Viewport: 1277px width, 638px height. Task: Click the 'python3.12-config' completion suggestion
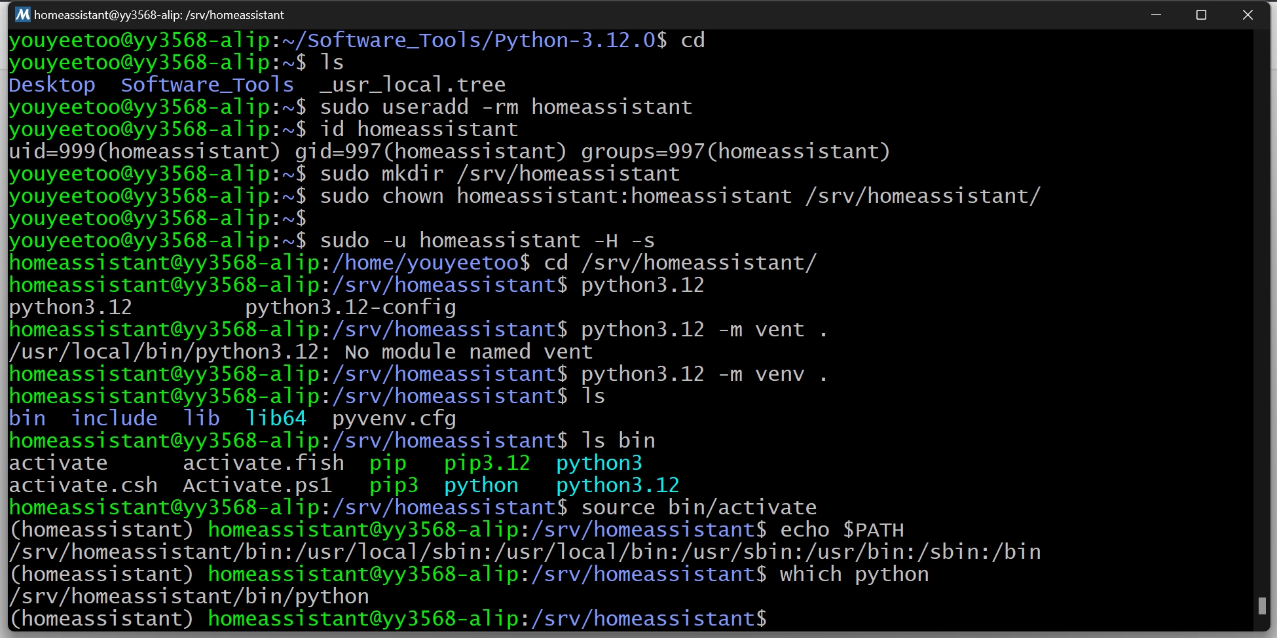[350, 307]
